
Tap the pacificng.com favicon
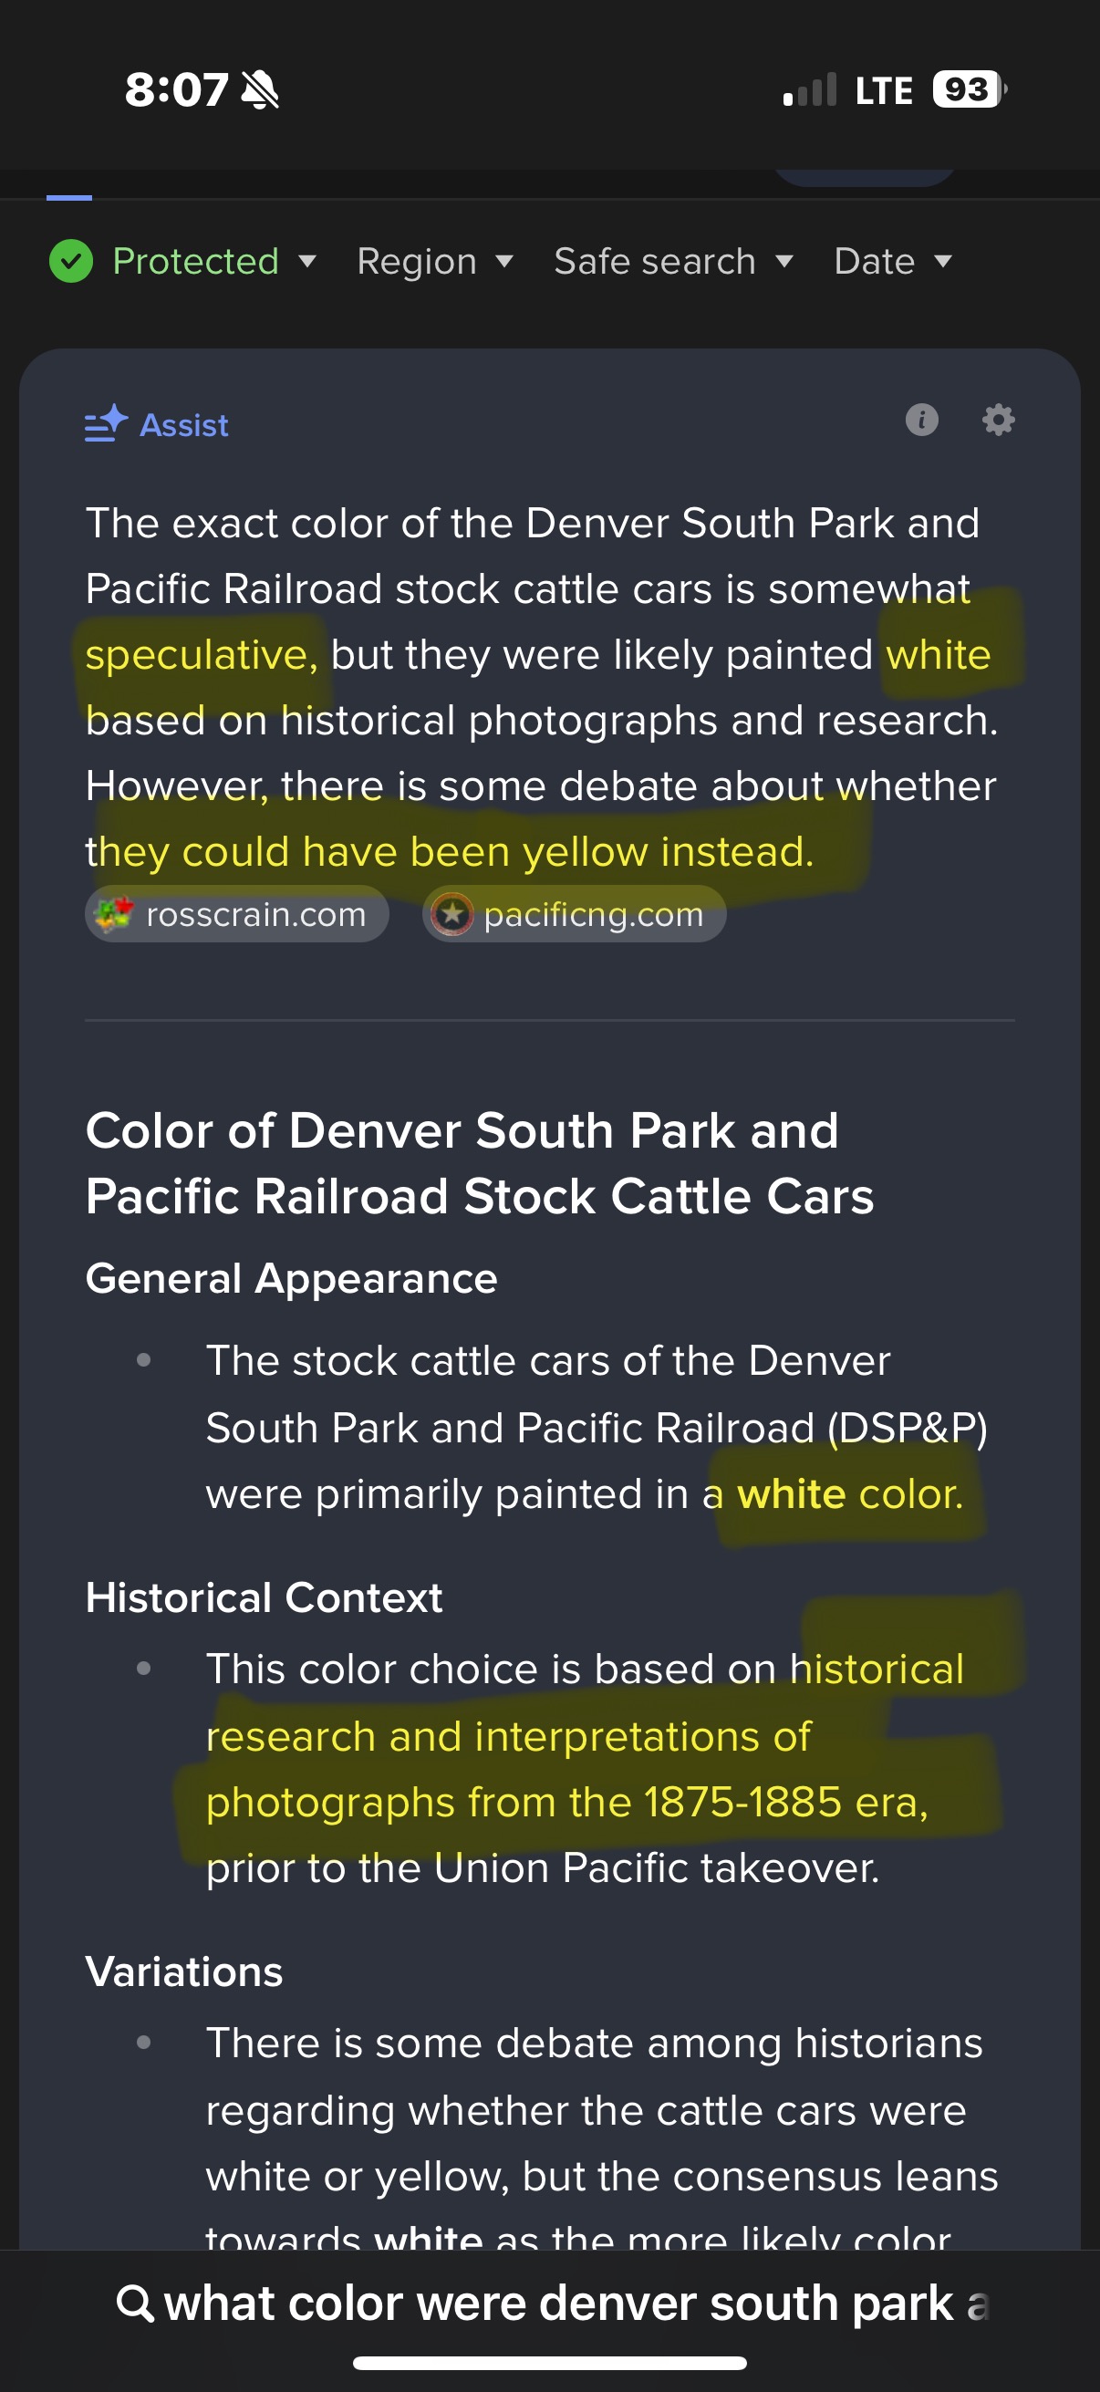point(452,914)
